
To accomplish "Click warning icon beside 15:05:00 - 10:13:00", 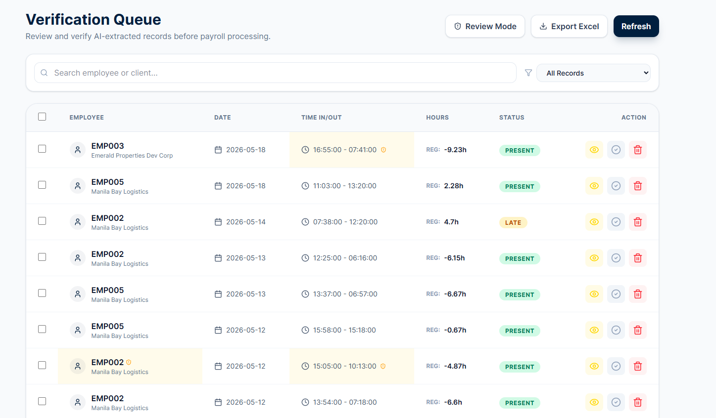I will tap(383, 366).
